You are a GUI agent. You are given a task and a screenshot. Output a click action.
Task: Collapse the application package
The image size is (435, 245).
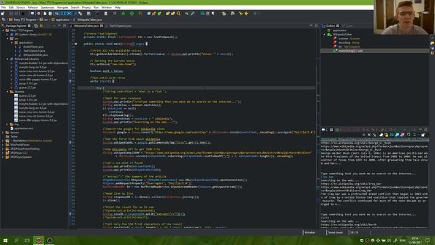[12, 43]
